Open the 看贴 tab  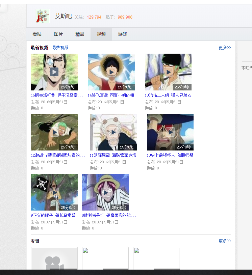[37, 34]
